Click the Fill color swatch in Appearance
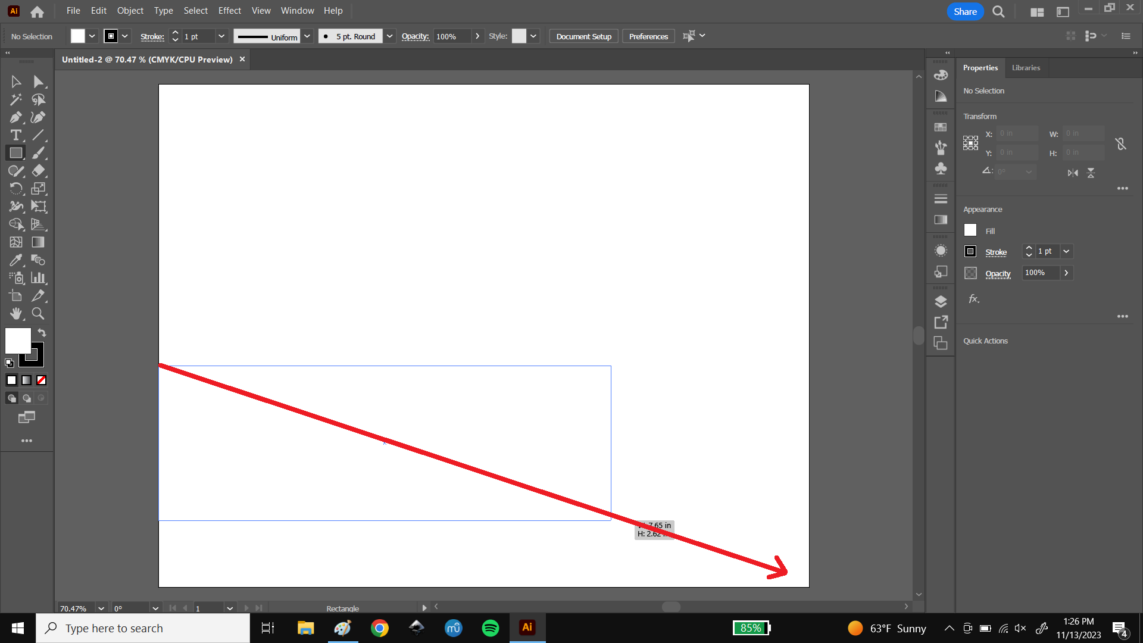The width and height of the screenshot is (1143, 643). coord(970,230)
